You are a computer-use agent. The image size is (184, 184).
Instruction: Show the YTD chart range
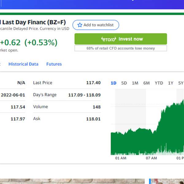[159, 83]
